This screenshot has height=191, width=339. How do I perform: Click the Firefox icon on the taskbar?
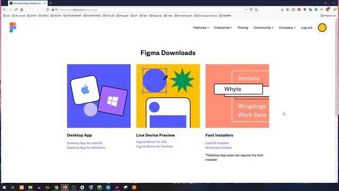pos(65,187)
